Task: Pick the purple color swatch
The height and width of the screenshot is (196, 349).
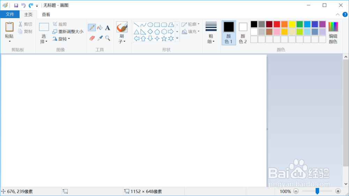Action: pos(322,24)
